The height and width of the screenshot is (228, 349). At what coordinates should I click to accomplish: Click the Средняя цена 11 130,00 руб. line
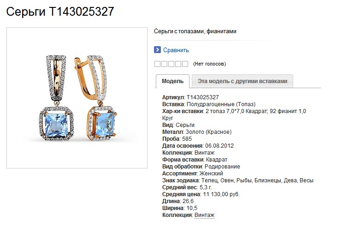coord(201,194)
